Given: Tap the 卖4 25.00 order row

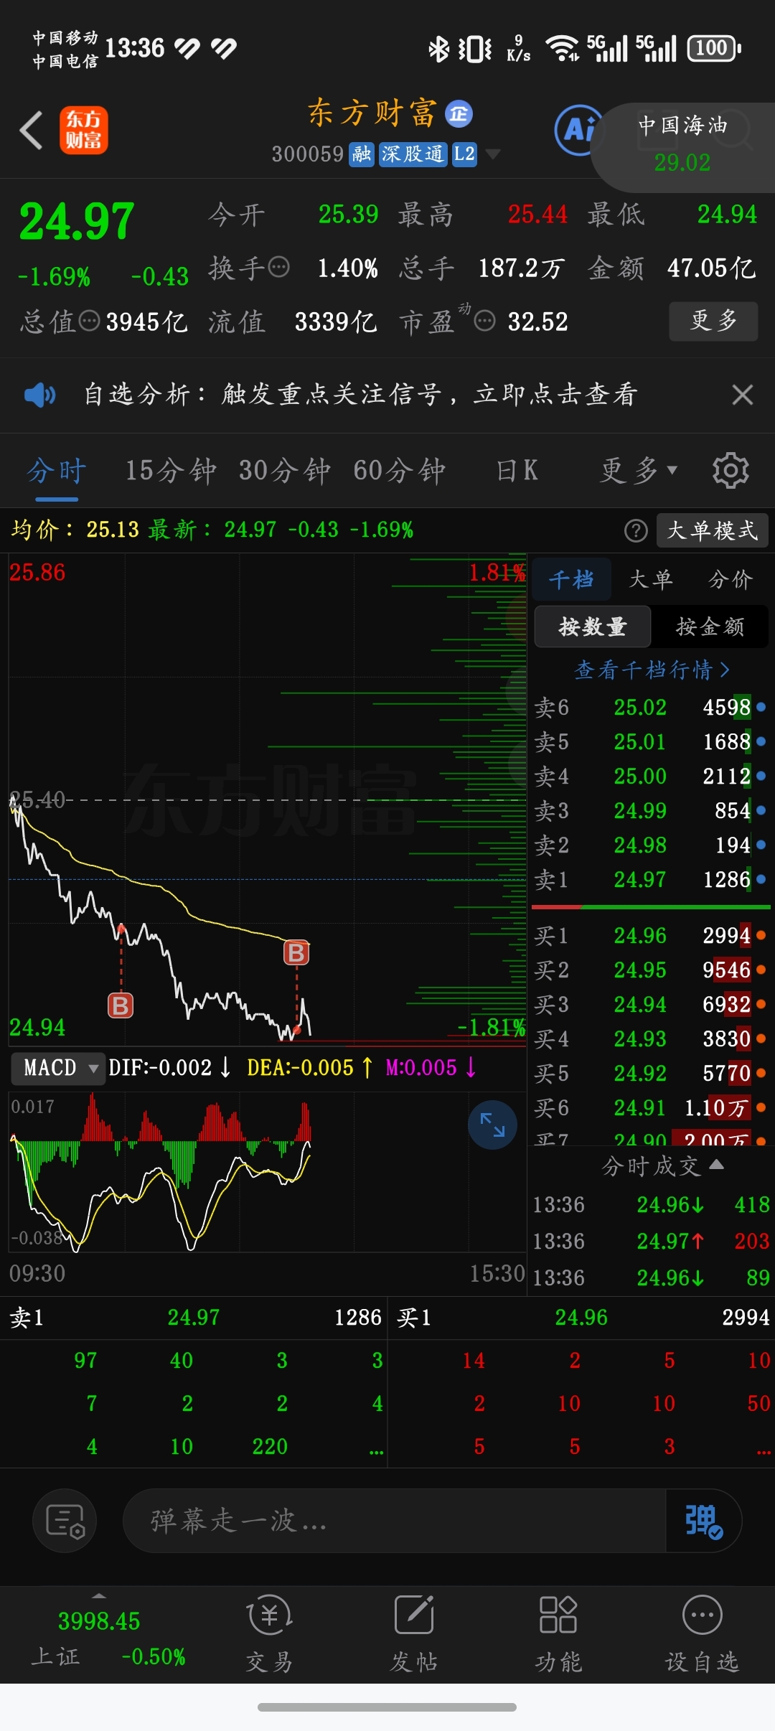Looking at the screenshot, I should [650, 777].
